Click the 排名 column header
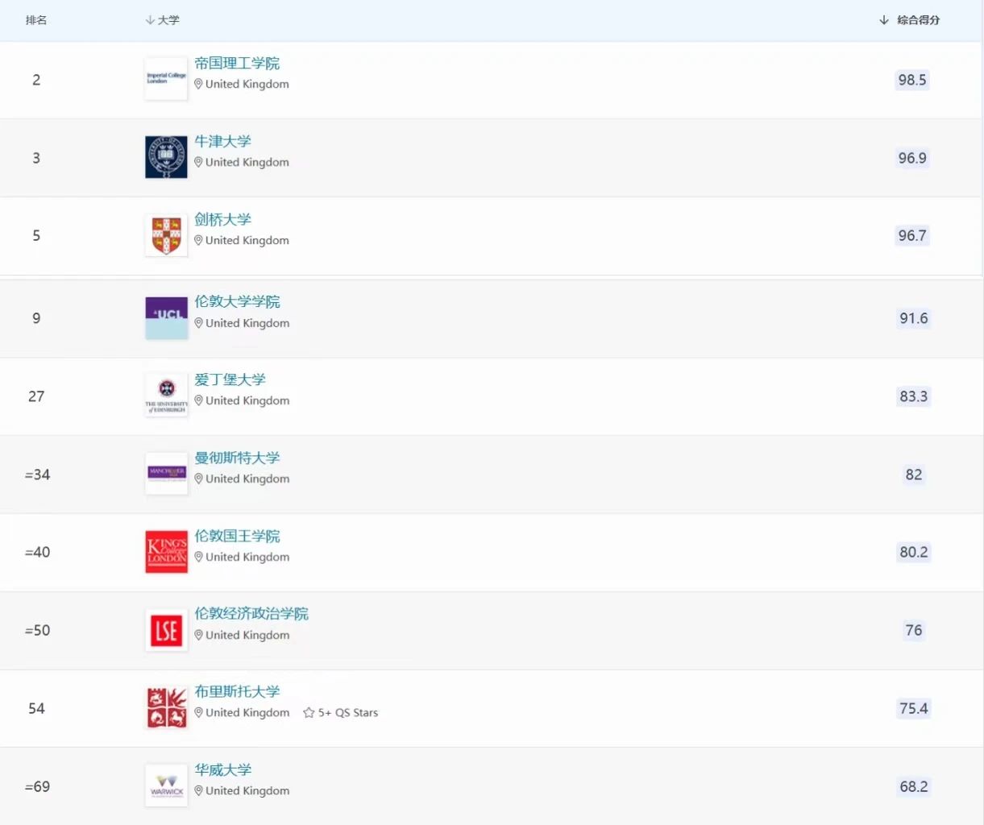Image resolution: width=984 pixels, height=825 pixels. coord(36,20)
